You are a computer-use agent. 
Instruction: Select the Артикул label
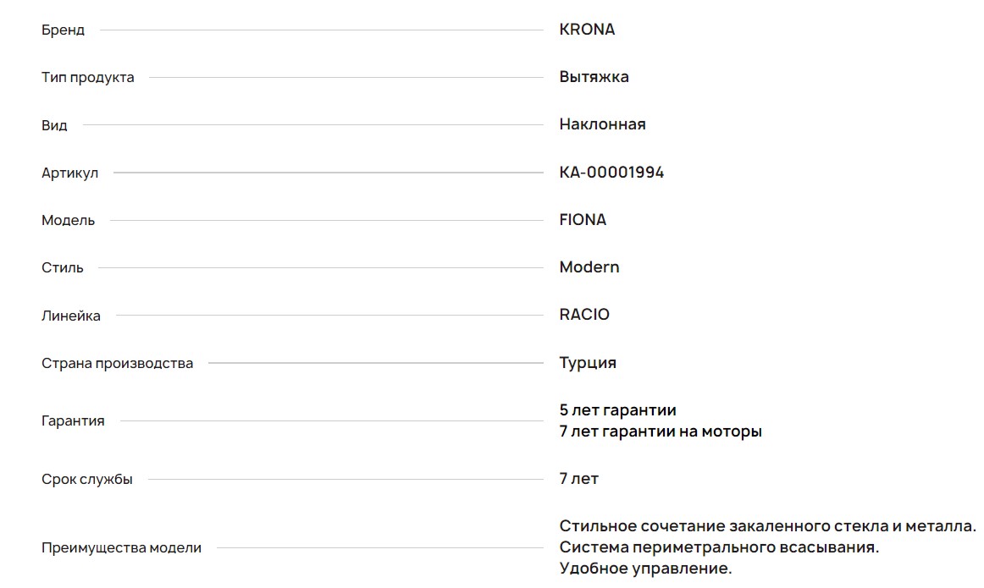[x=69, y=173]
